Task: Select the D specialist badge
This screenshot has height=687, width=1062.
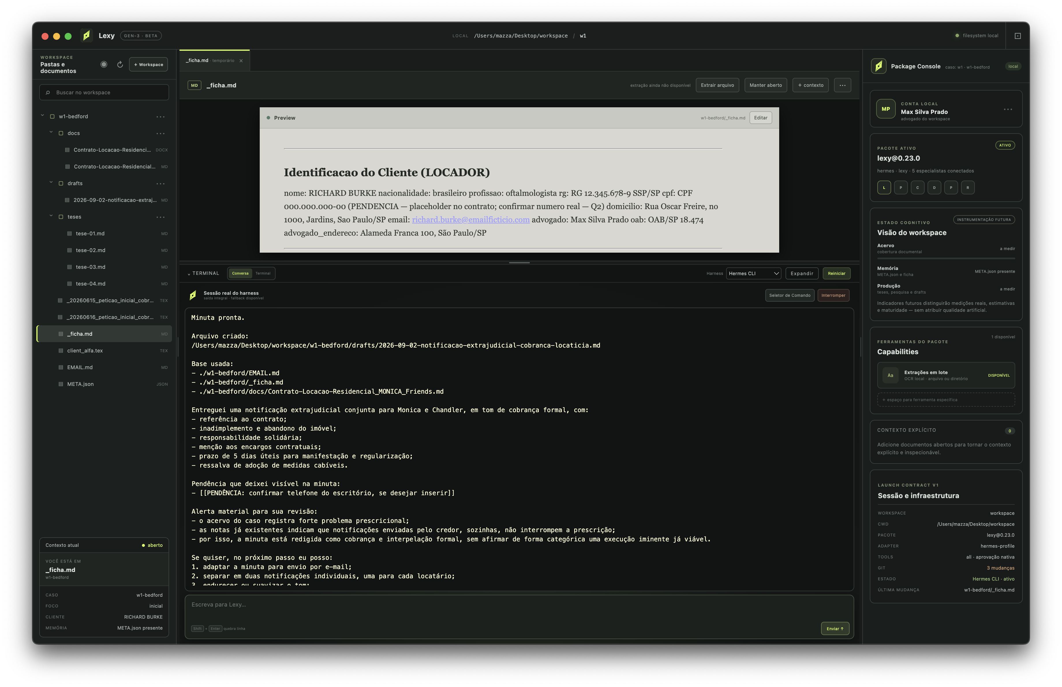Action: (x=934, y=188)
